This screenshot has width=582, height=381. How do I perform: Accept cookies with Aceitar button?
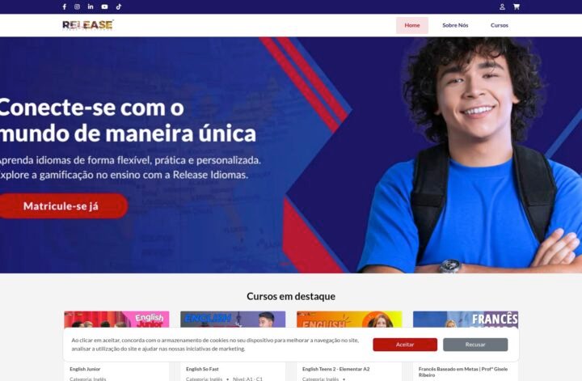click(405, 345)
